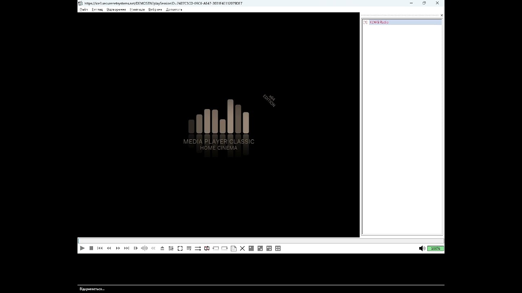Click the MPC app icon in title bar
The height and width of the screenshot is (293, 522).
pyautogui.click(x=81, y=3)
